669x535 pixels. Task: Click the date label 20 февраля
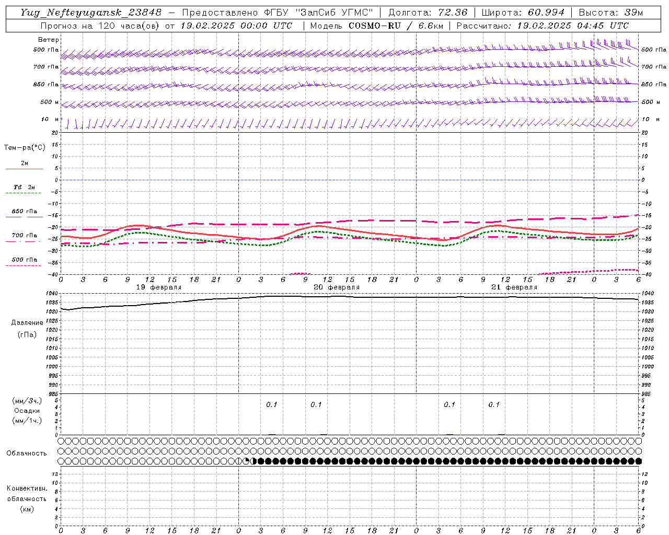(x=337, y=287)
